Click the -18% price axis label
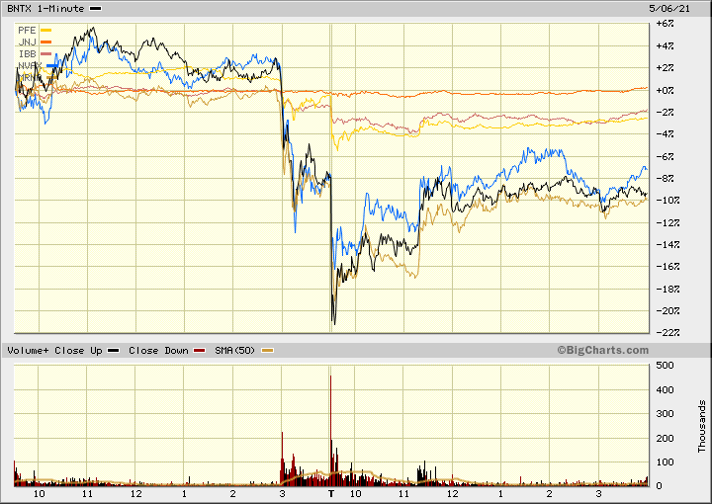712x504 pixels. point(667,289)
